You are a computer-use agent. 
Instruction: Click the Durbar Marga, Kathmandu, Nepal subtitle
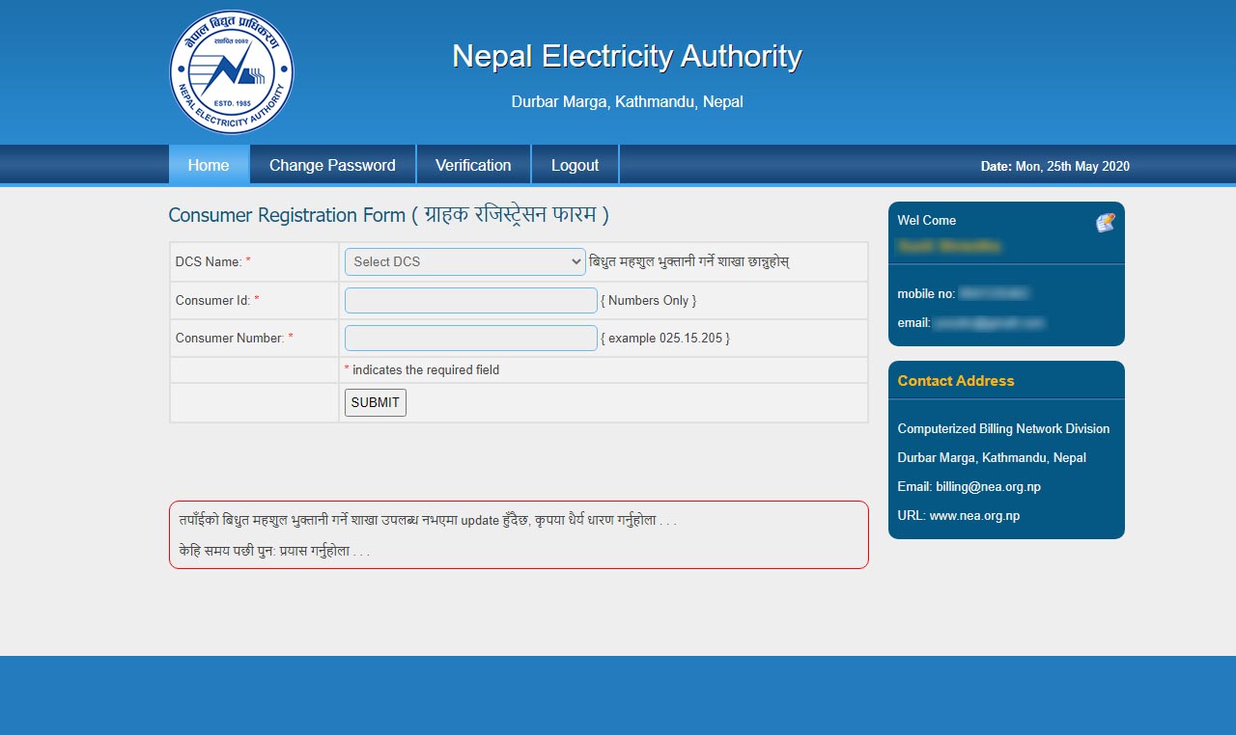(627, 101)
